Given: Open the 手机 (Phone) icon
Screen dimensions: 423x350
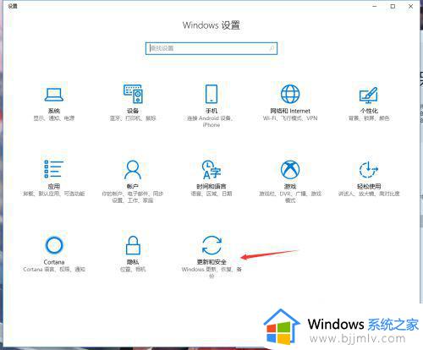Looking at the screenshot, I should pyautogui.click(x=211, y=94).
